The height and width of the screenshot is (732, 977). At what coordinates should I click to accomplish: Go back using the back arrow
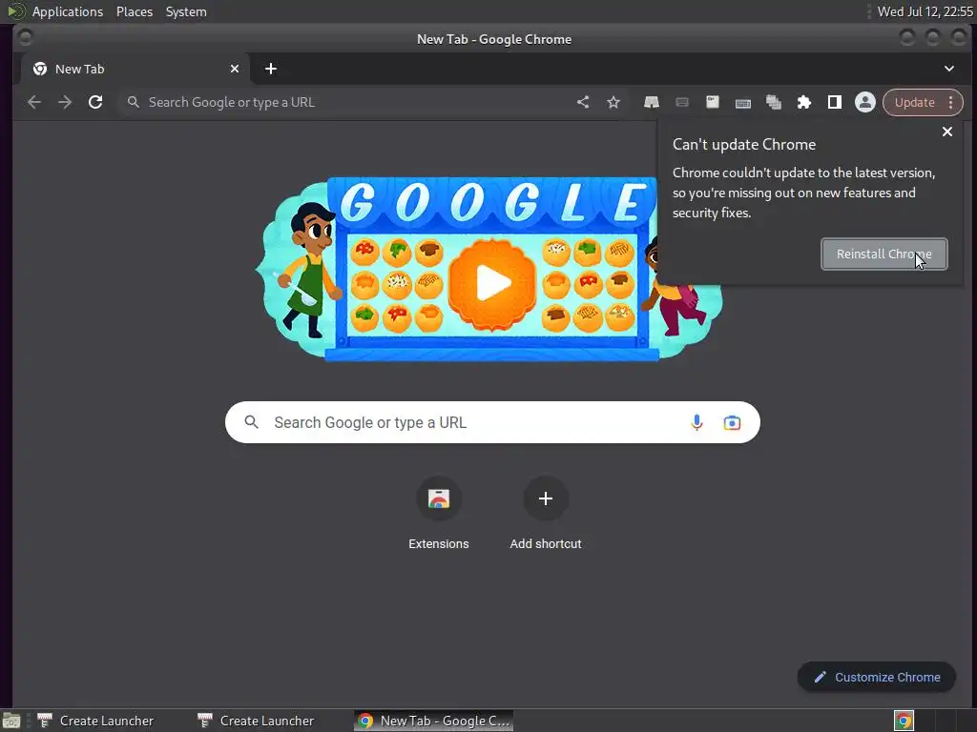click(34, 102)
